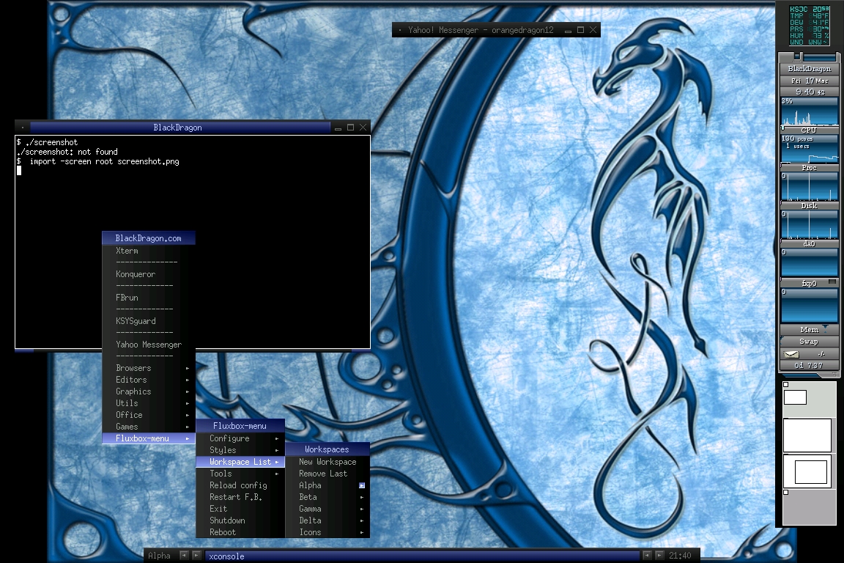Click the next workspace arrow in toolbar

click(196, 555)
